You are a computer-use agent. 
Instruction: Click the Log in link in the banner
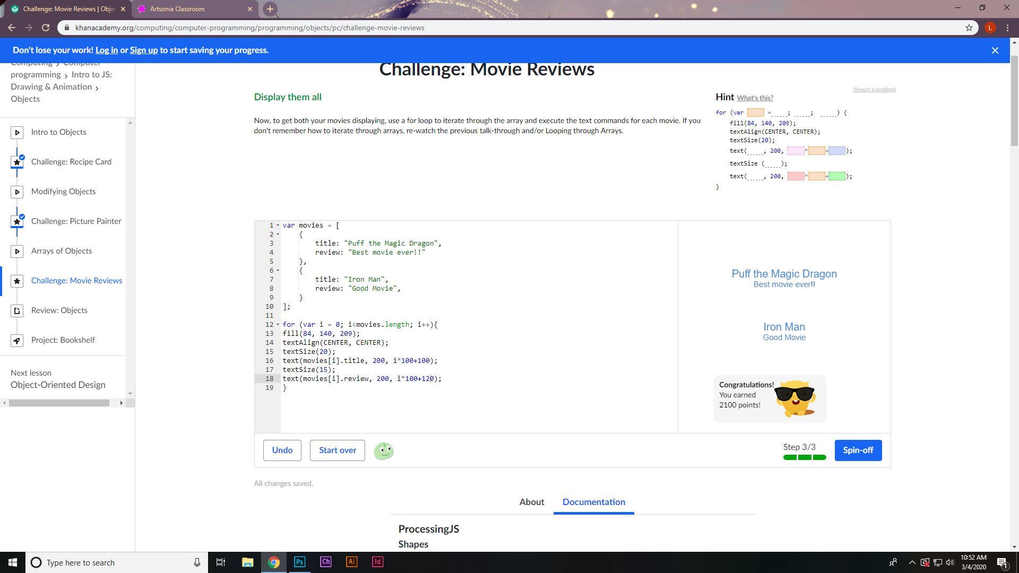coord(106,50)
